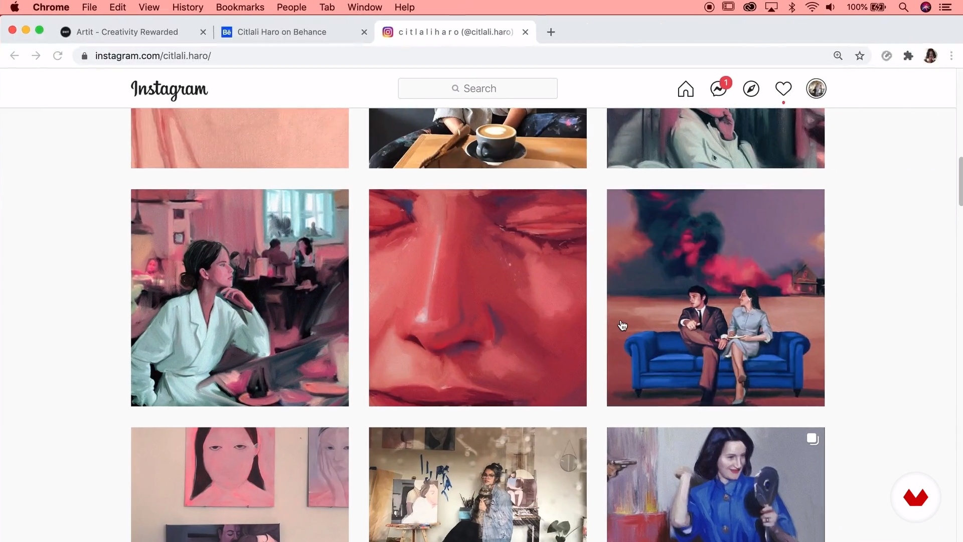Open the Chrome application menu
The image size is (963, 542).
coord(51,7)
